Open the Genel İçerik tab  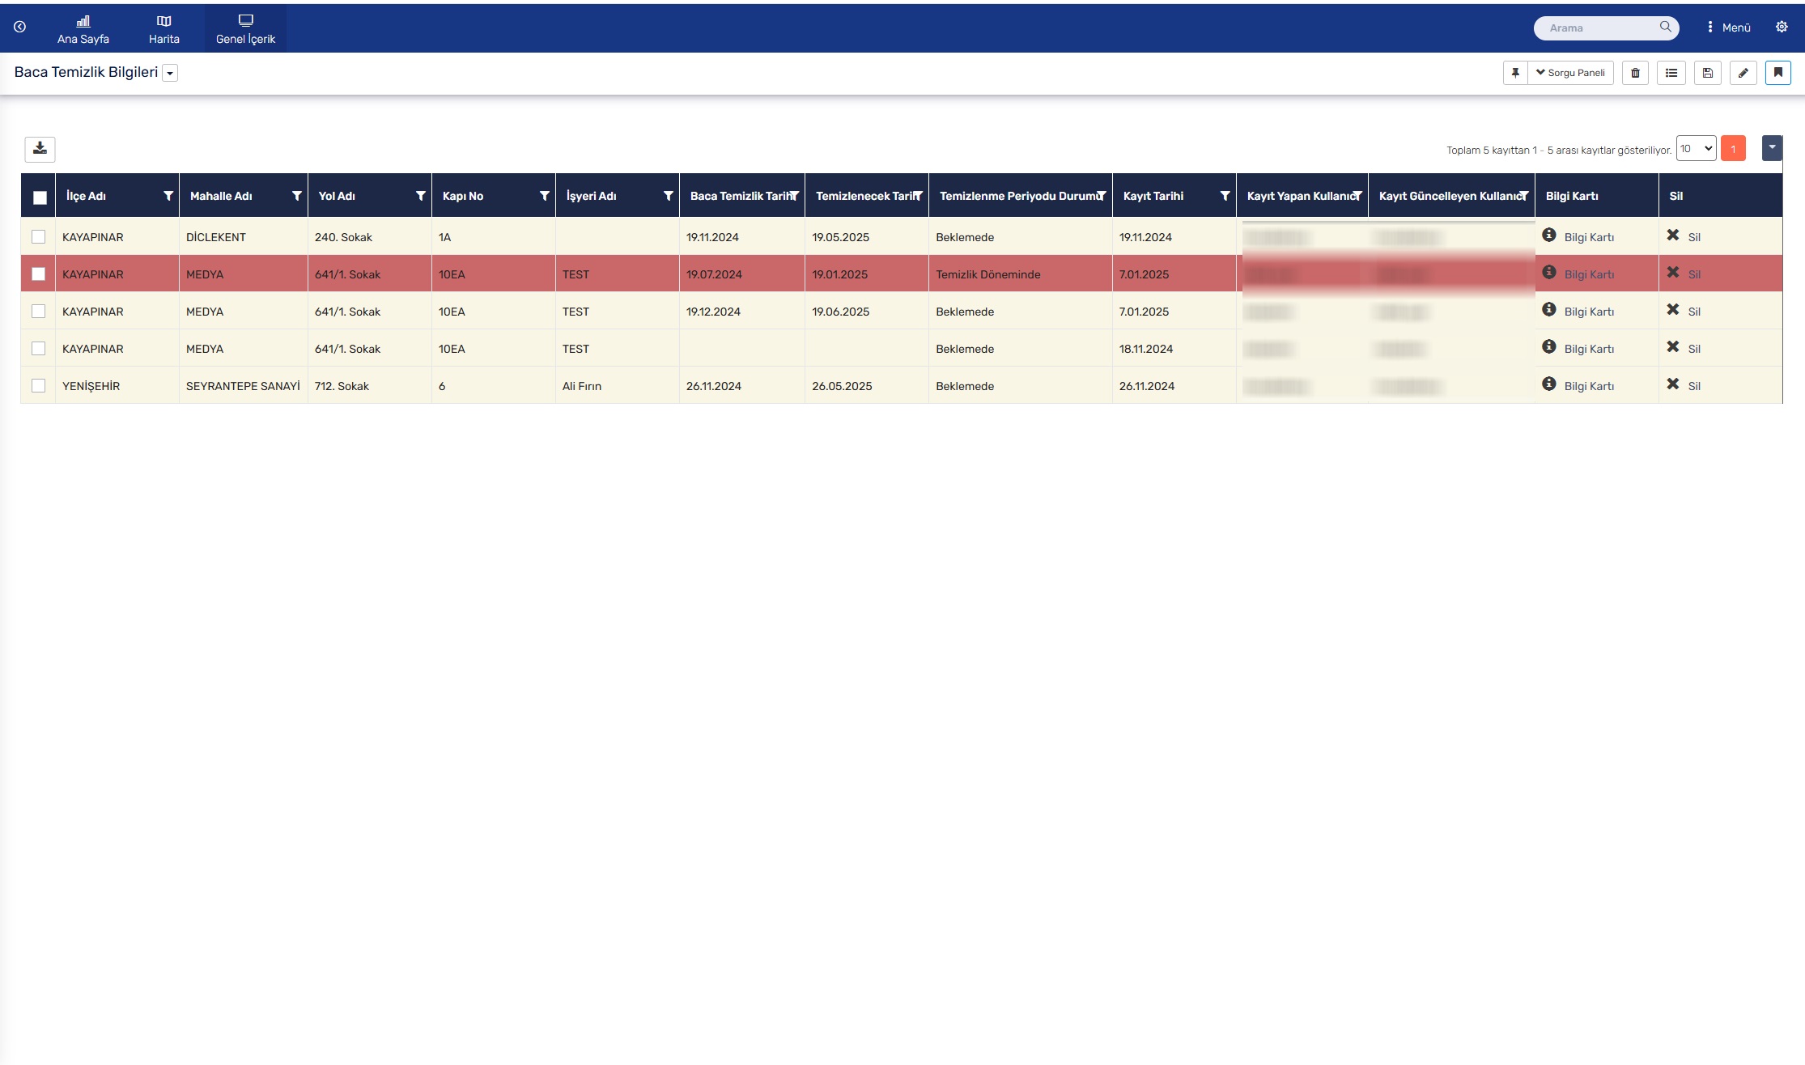click(245, 29)
